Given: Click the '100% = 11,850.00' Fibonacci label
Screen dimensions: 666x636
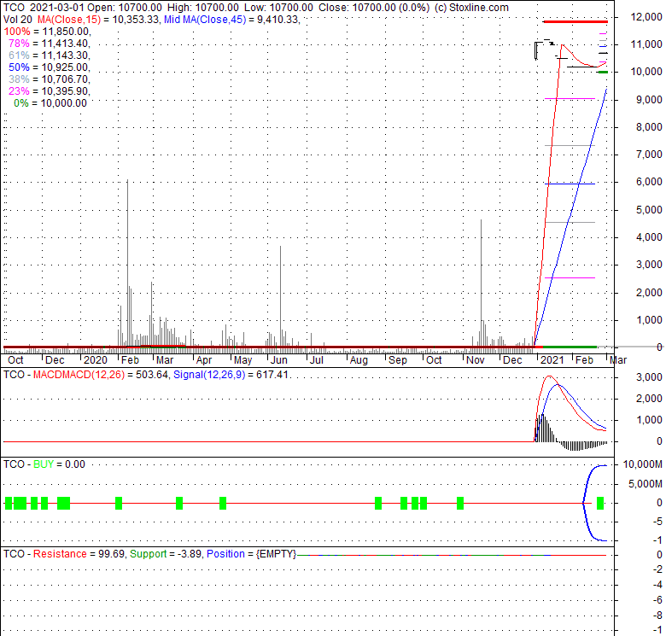Looking at the screenshot, I should pos(47,32).
